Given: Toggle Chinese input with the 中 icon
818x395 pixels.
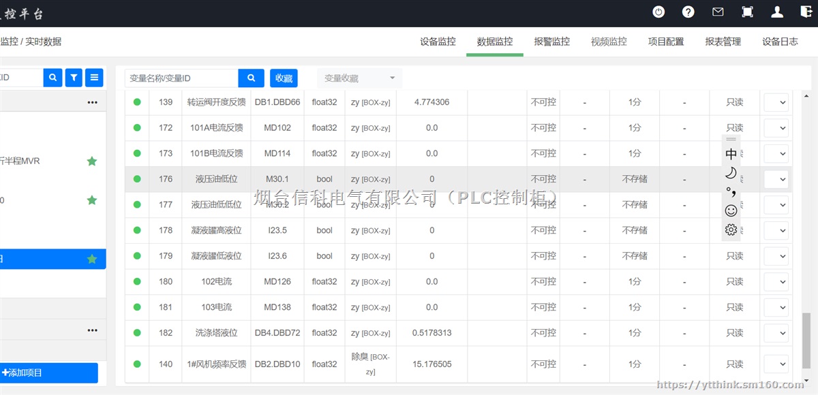Looking at the screenshot, I should click(731, 154).
